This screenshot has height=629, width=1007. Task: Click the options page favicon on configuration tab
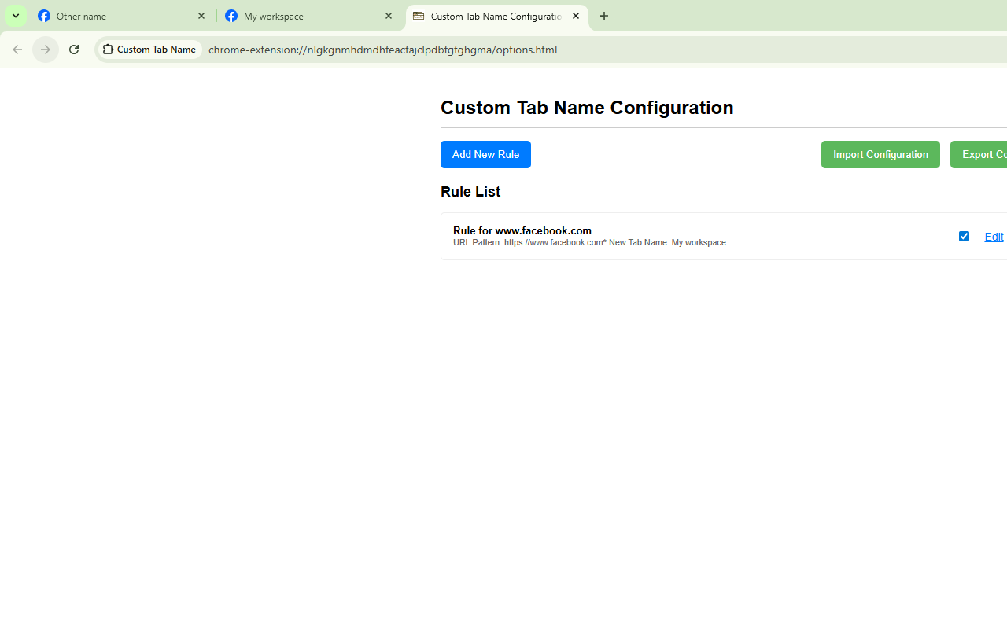[x=419, y=16]
